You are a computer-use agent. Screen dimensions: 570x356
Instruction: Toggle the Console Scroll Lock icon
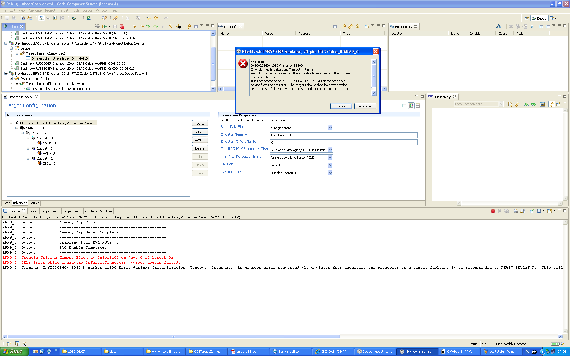click(x=523, y=211)
